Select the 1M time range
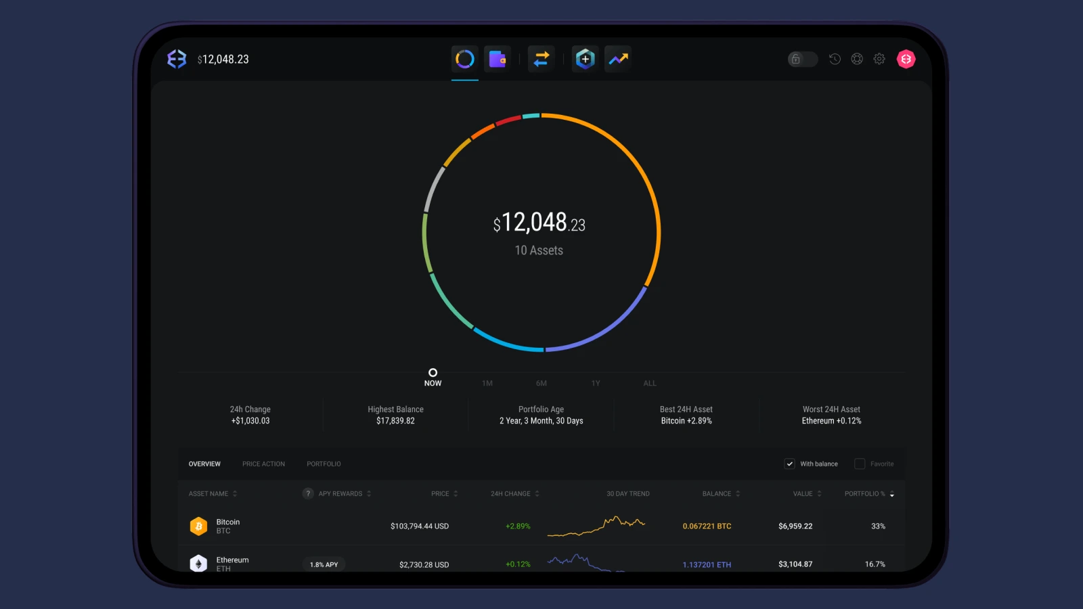 487,383
